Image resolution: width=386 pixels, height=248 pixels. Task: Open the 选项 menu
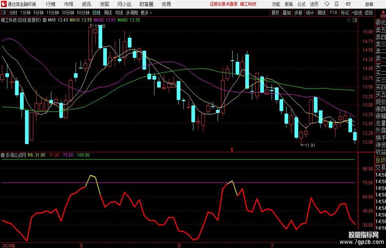pos(314,4)
